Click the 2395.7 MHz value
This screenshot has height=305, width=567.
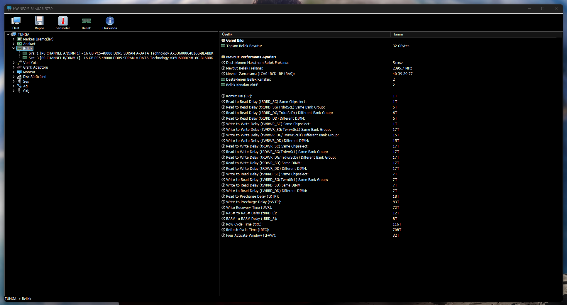click(x=402, y=68)
